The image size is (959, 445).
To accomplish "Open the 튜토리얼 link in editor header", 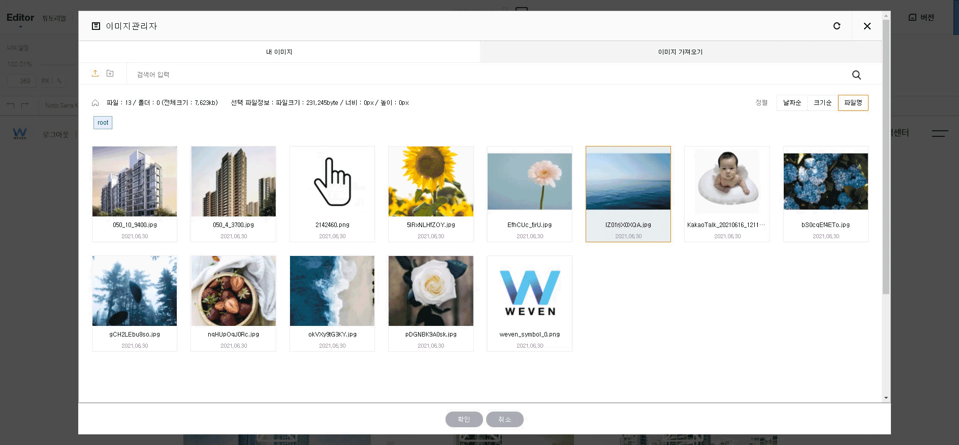I will tap(54, 18).
